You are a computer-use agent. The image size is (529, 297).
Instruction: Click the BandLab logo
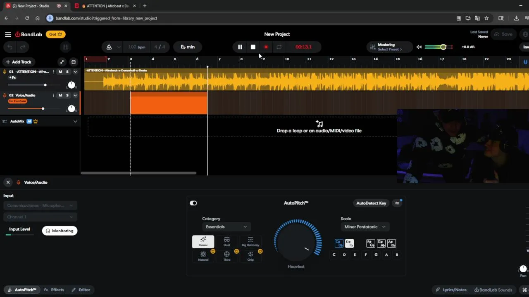click(29, 34)
